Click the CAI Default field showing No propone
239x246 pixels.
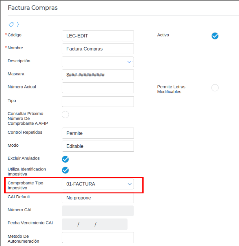pyautogui.click(x=97, y=198)
